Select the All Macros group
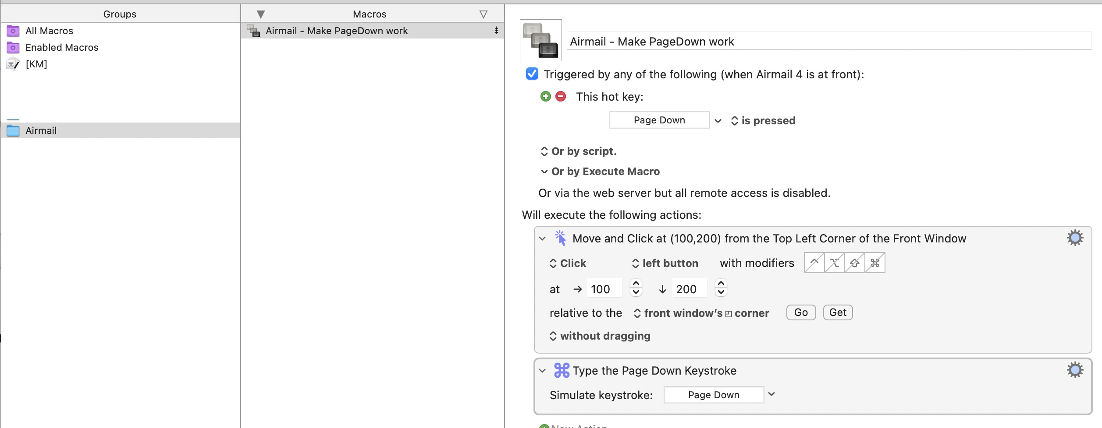 tap(121, 31)
